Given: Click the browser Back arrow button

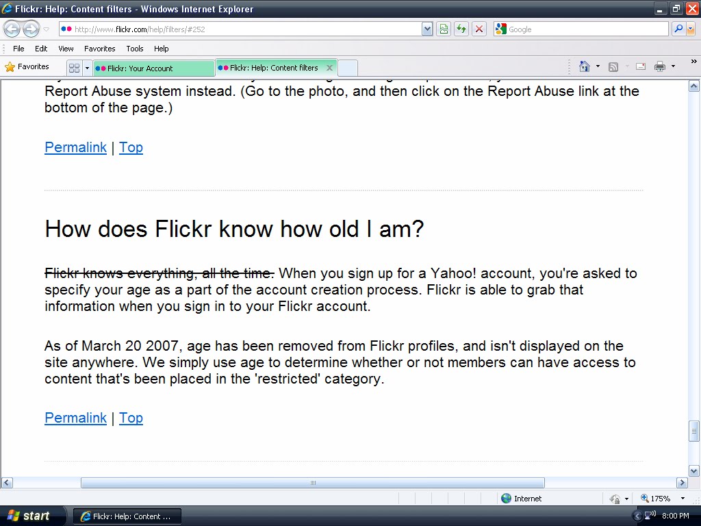Looking at the screenshot, I should click(x=12, y=29).
